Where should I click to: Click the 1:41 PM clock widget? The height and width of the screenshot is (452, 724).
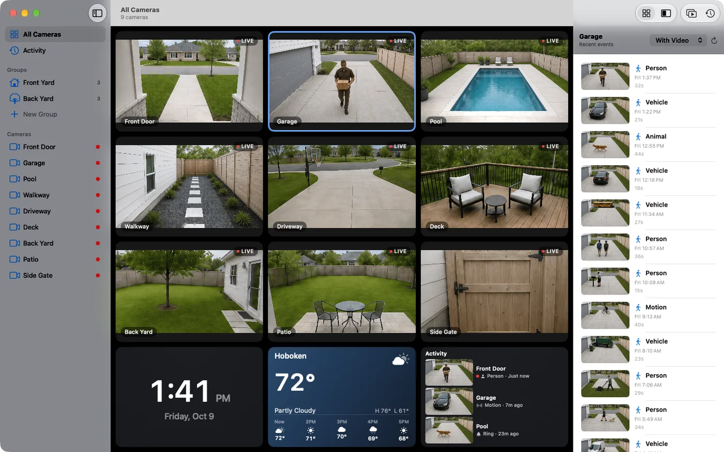tap(189, 397)
